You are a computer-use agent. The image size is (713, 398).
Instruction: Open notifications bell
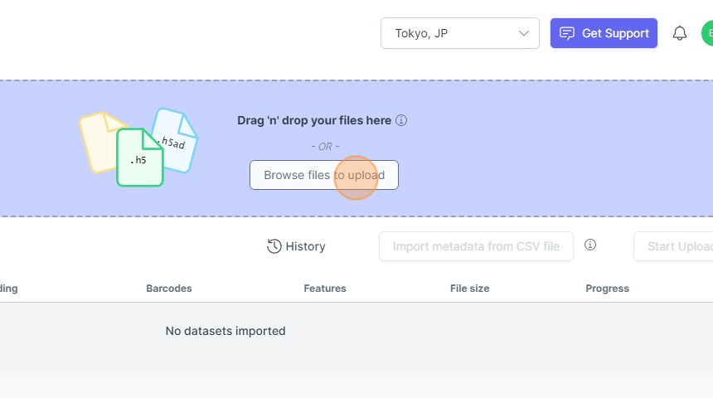(x=680, y=33)
